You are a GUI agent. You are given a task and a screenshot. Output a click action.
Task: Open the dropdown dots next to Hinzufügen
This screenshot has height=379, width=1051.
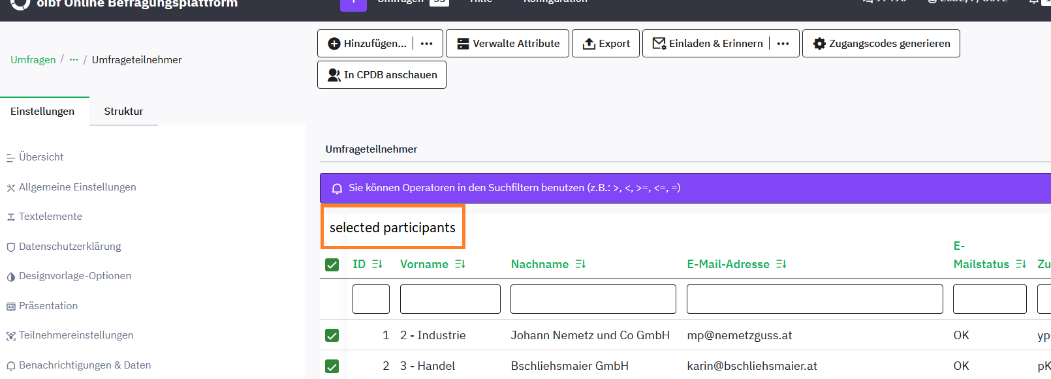click(x=427, y=44)
